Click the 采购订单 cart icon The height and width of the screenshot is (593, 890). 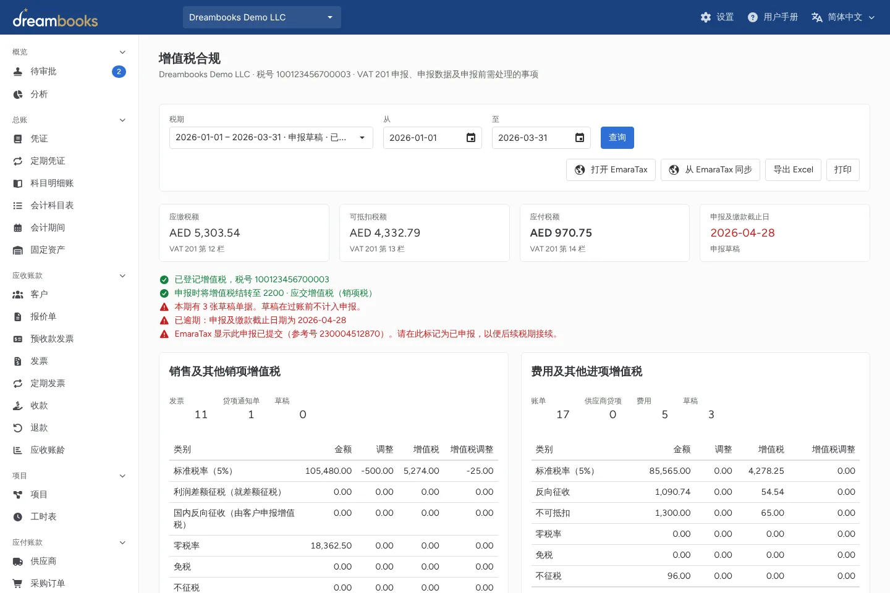18,584
